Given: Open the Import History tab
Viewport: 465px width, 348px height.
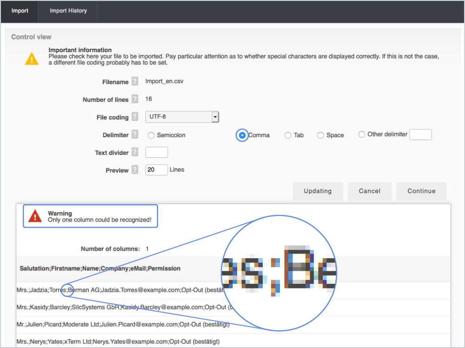Looking at the screenshot, I should [68, 11].
